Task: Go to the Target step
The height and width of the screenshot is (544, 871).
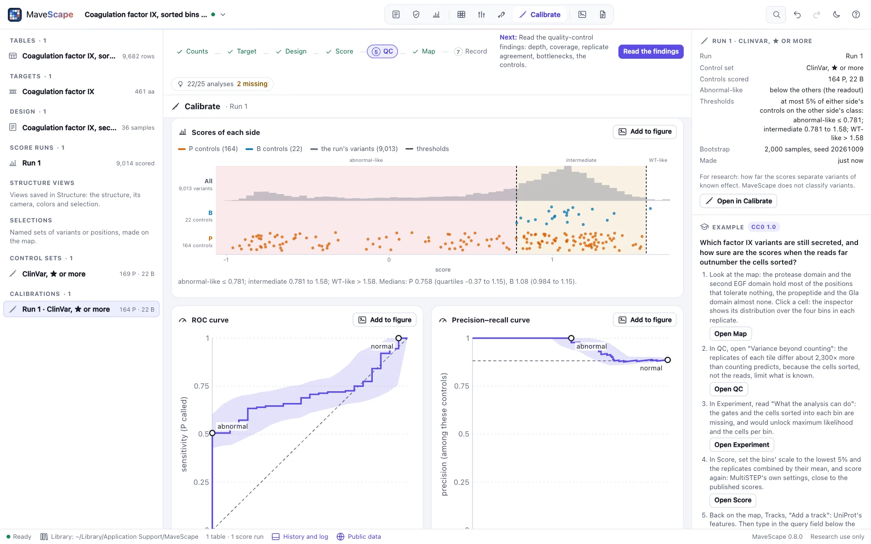Action: coord(242,51)
